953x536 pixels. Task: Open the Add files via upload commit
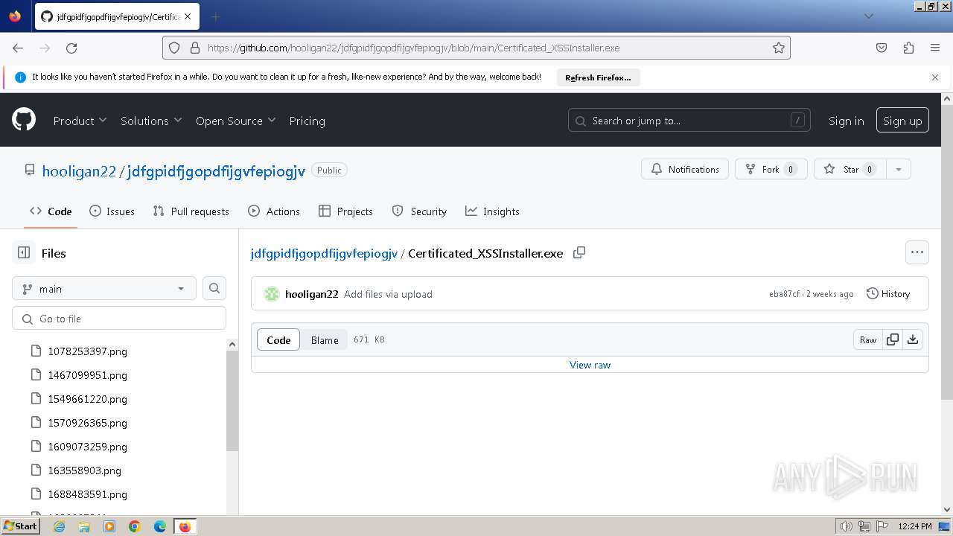coord(388,294)
